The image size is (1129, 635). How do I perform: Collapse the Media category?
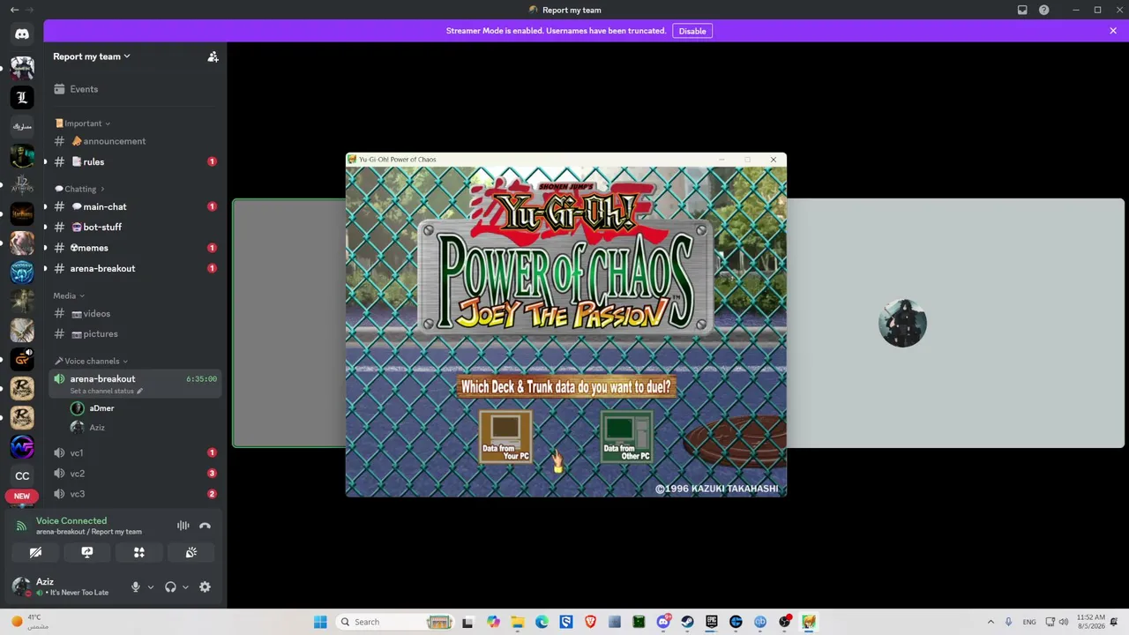69,295
